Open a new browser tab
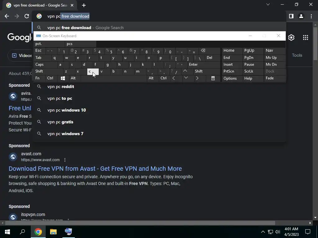318x238 pixels. click(x=84, y=5)
